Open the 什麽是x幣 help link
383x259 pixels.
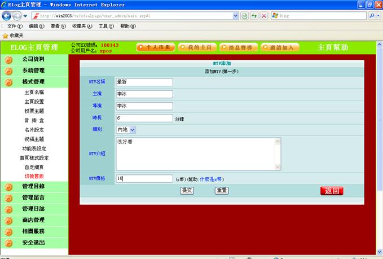(212, 179)
